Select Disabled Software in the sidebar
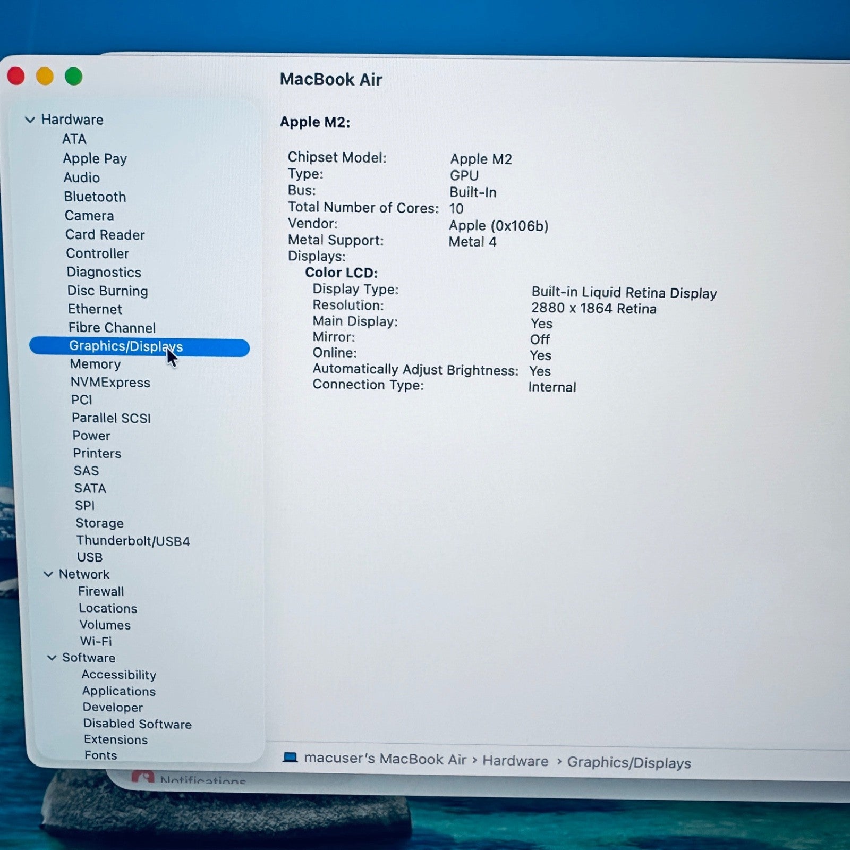The height and width of the screenshot is (850, 850). tap(138, 724)
